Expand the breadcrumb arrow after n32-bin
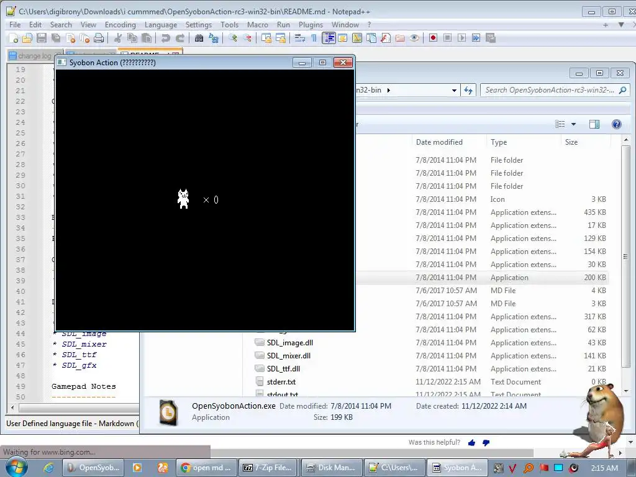The image size is (636, 477). [x=389, y=91]
